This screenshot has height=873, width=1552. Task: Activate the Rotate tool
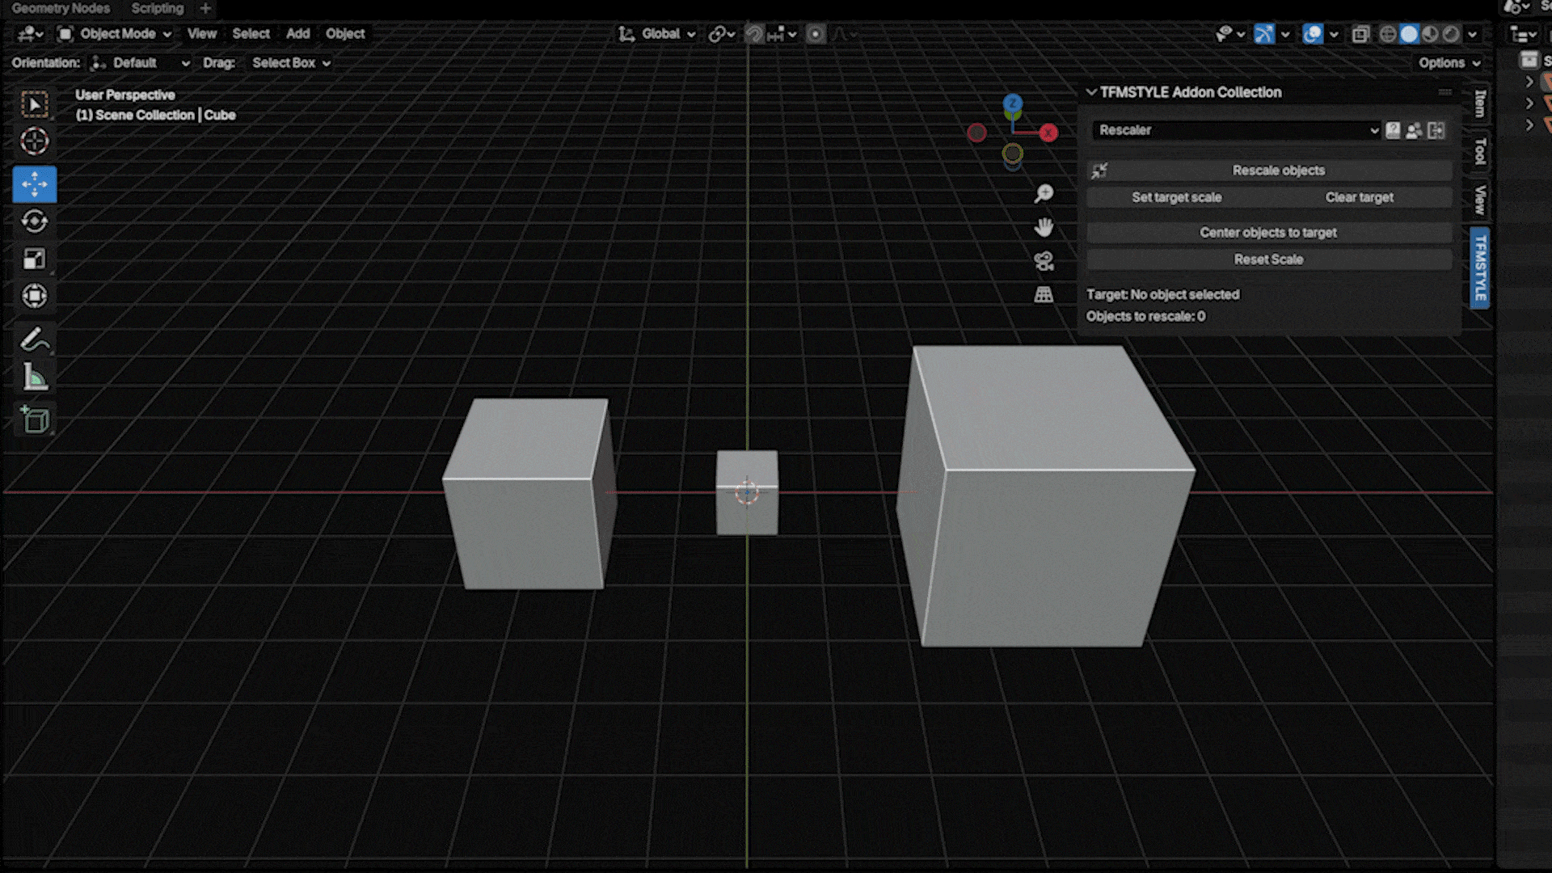coord(34,221)
